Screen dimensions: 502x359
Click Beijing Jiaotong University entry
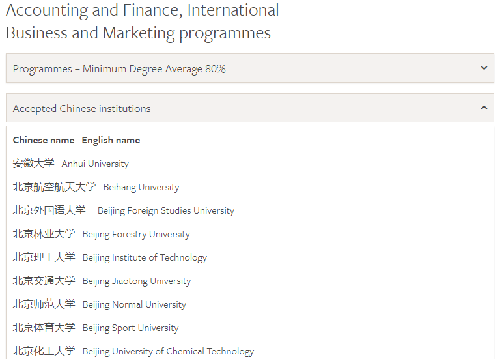click(x=137, y=281)
